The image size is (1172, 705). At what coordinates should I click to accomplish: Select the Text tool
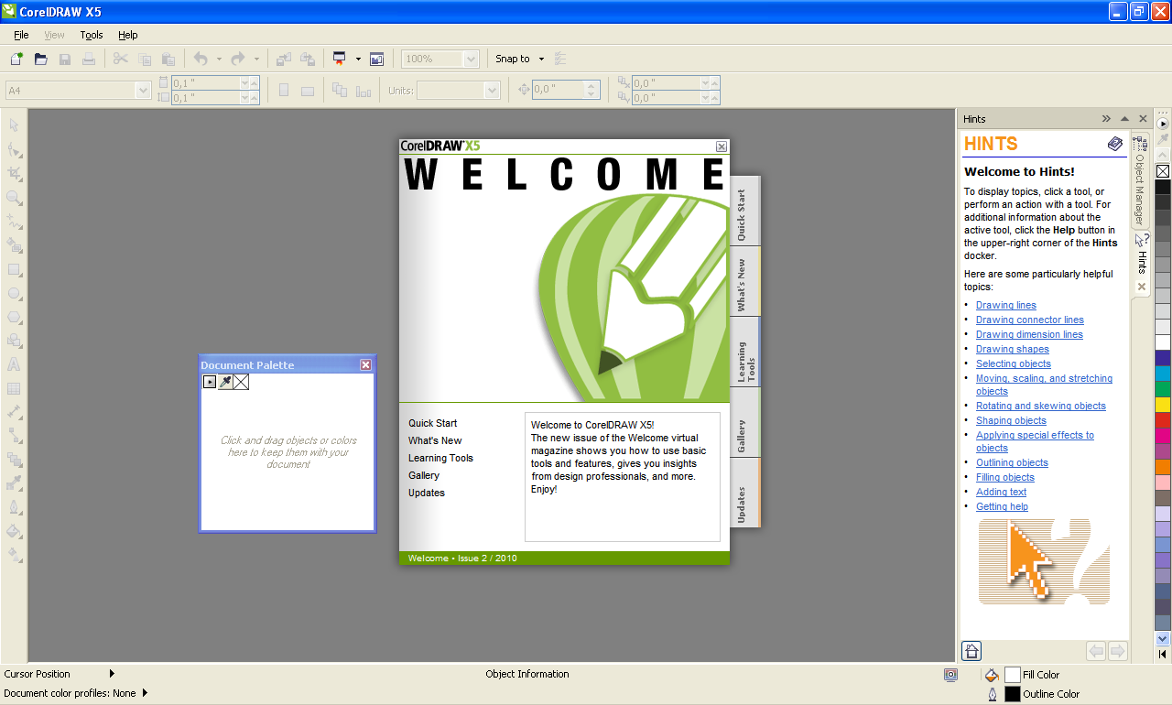click(x=14, y=364)
